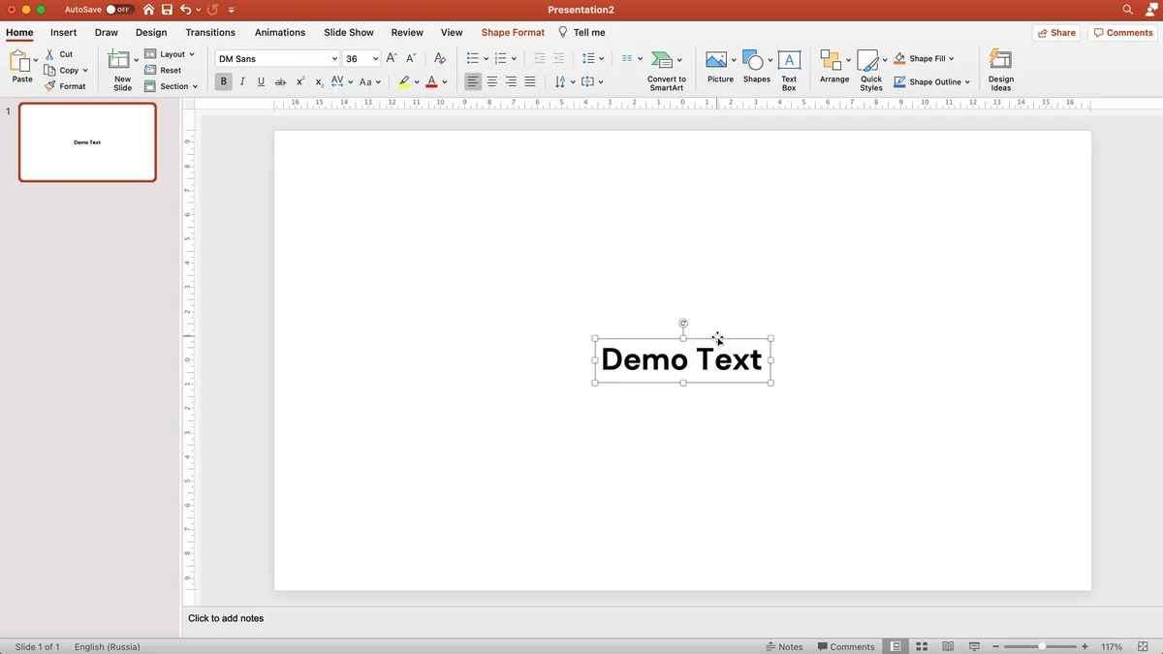The height and width of the screenshot is (654, 1163).
Task: Expand the Shapes gallery dropdown
Action: pyautogui.click(x=770, y=60)
